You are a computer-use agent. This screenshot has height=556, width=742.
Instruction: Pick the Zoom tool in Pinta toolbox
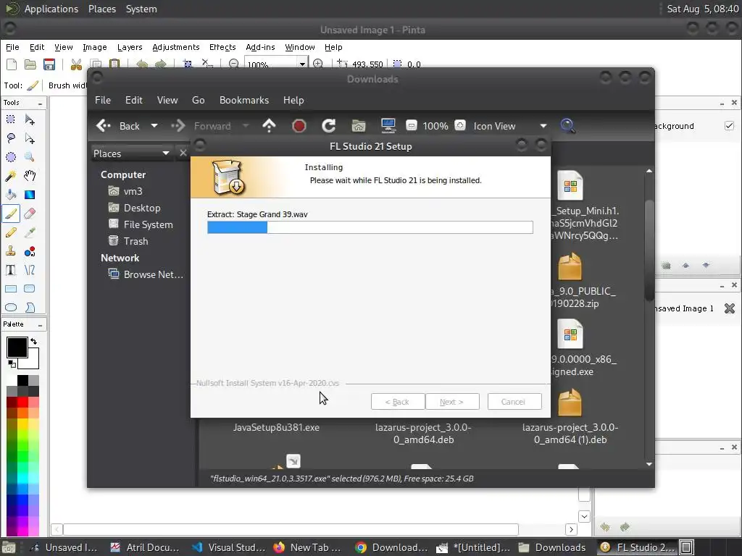coord(30,157)
